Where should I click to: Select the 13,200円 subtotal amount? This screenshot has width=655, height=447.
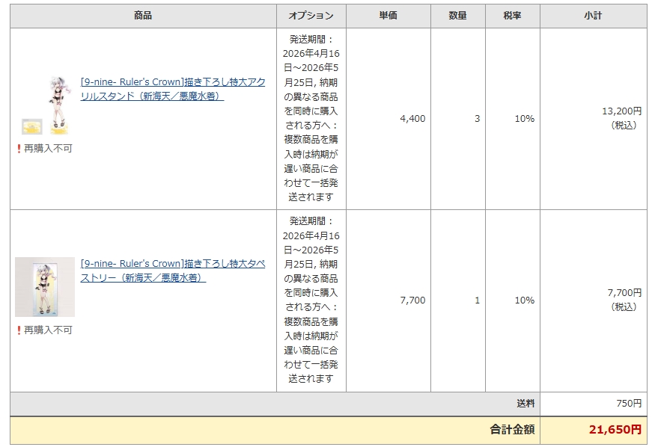pos(621,111)
